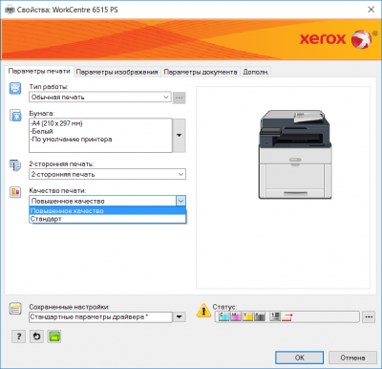
Task: Confirm settings with OK button
Action: click(x=299, y=358)
